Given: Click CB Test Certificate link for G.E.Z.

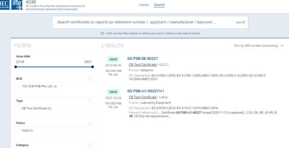Looking at the screenshot, I should 143,65.
